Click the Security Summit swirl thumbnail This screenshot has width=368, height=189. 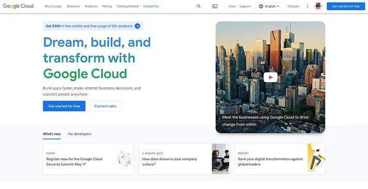(124, 159)
